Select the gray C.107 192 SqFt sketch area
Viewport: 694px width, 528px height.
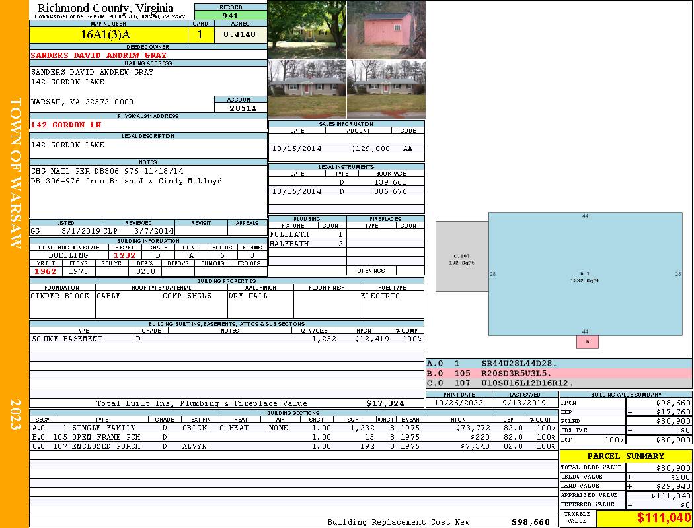coord(461,257)
